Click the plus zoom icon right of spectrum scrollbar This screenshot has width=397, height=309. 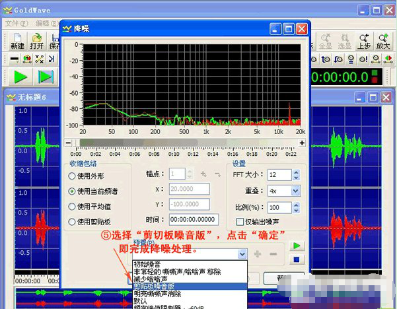tap(302, 142)
